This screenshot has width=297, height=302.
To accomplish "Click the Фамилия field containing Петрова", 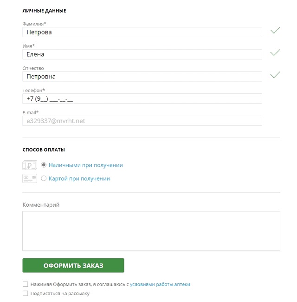I will tap(142, 32).
